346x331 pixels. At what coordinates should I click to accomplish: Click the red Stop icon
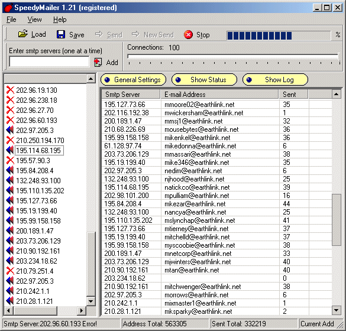[x=188, y=35]
